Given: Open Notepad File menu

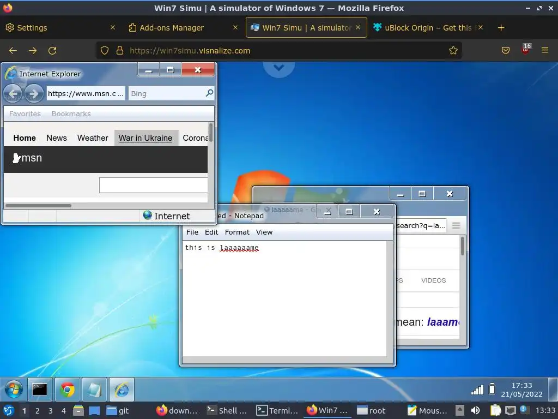Looking at the screenshot, I should pos(192,232).
